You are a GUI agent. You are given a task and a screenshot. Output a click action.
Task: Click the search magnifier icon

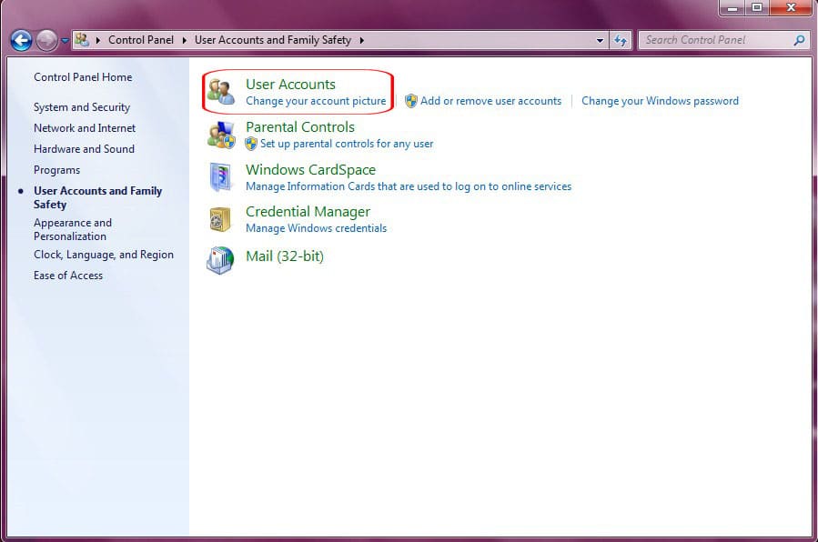pyautogui.click(x=799, y=40)
